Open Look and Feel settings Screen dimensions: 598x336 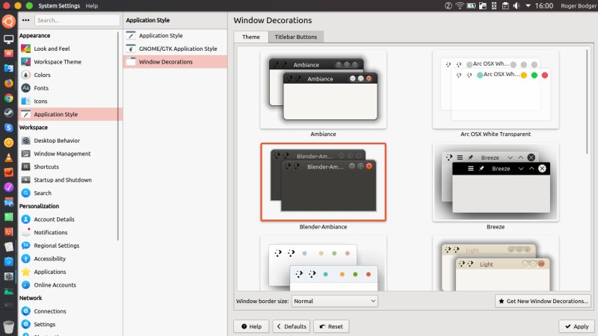tap(51, 49)
